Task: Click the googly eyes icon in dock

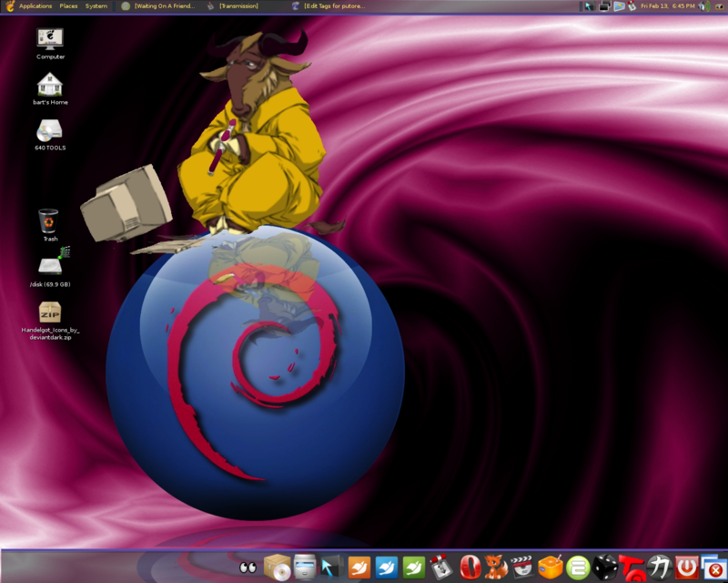Action: pyautogui.click(x=248, y=568)
